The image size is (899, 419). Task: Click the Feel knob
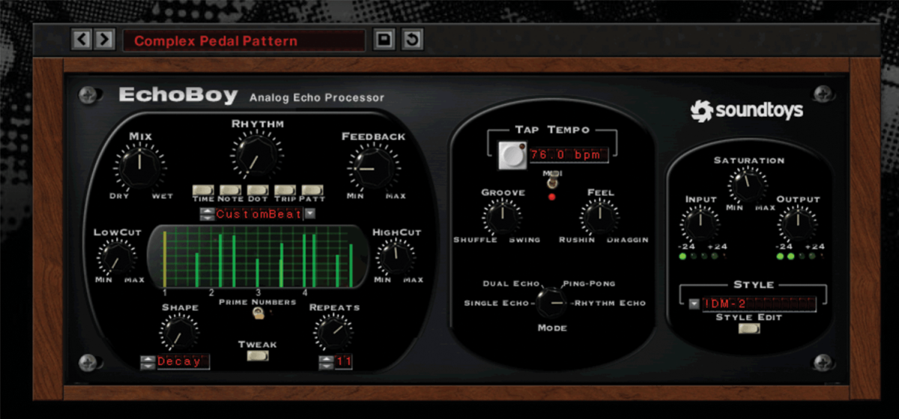pyautogui.click(x=599, y=218)
